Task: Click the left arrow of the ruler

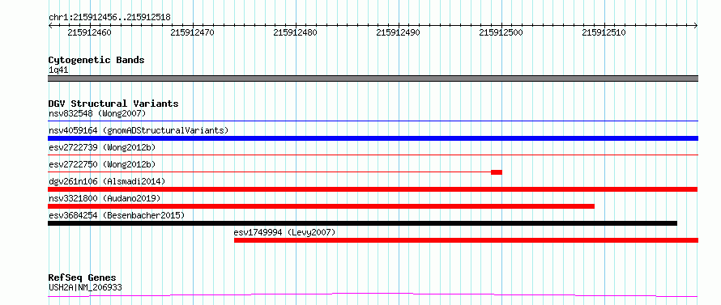Action: pos(50,26)
